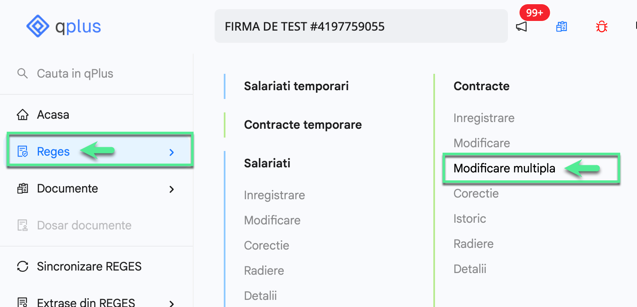Select Modificare multipla under Contracte
Image resolution: width=637 pixels, height=307 pixels.
(x=504, y=168)
